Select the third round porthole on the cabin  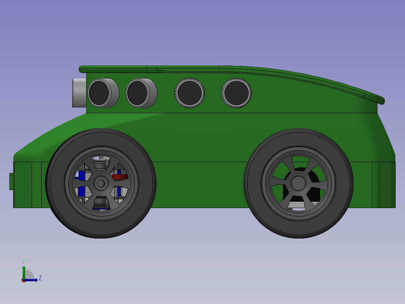click(190, 93)
